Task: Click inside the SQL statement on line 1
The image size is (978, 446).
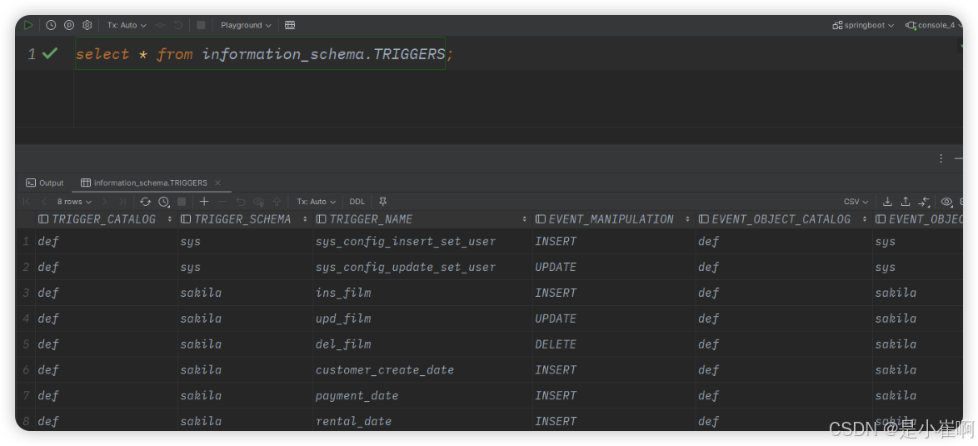Action: [x=260, y=54]
